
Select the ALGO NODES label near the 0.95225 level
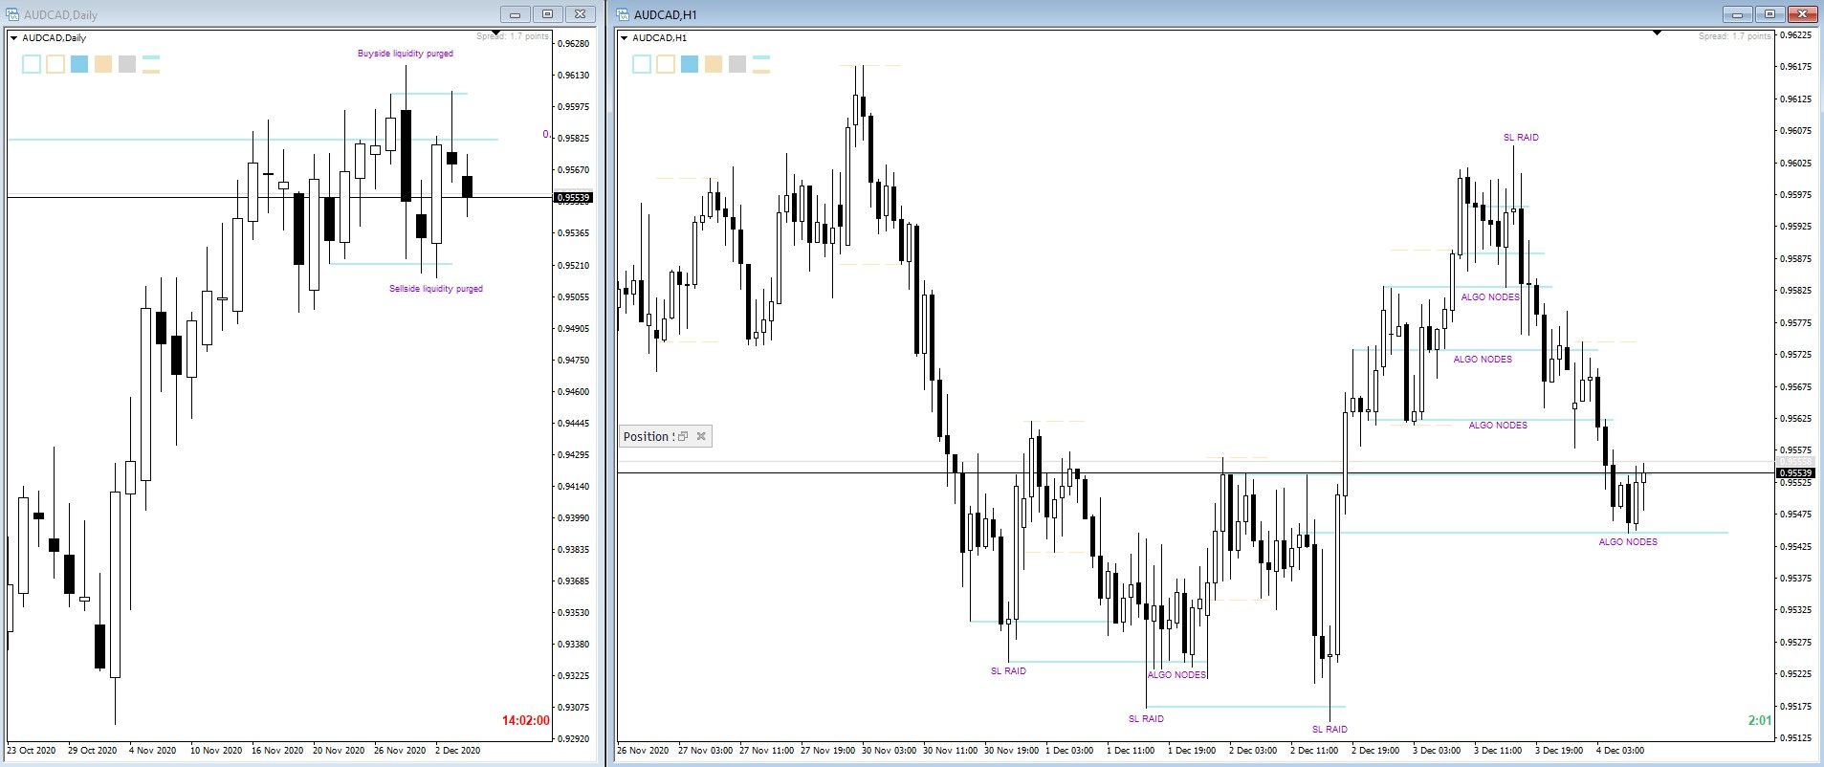click(x=1176, y=675)
